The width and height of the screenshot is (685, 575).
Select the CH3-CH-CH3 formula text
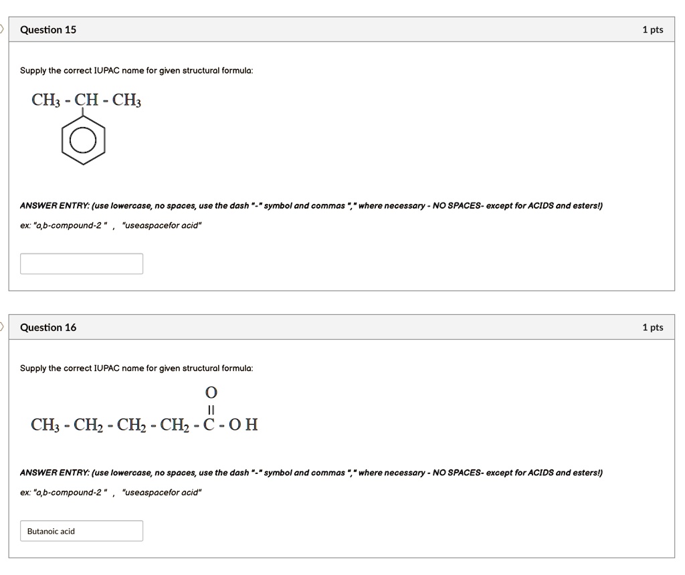(86, 100)
